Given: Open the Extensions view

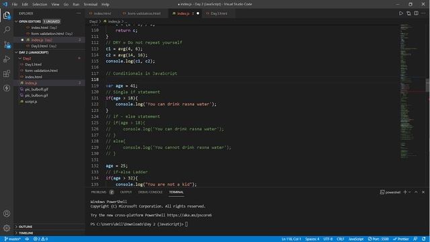Looking at the screenshot, I should (x=7, y=73).
